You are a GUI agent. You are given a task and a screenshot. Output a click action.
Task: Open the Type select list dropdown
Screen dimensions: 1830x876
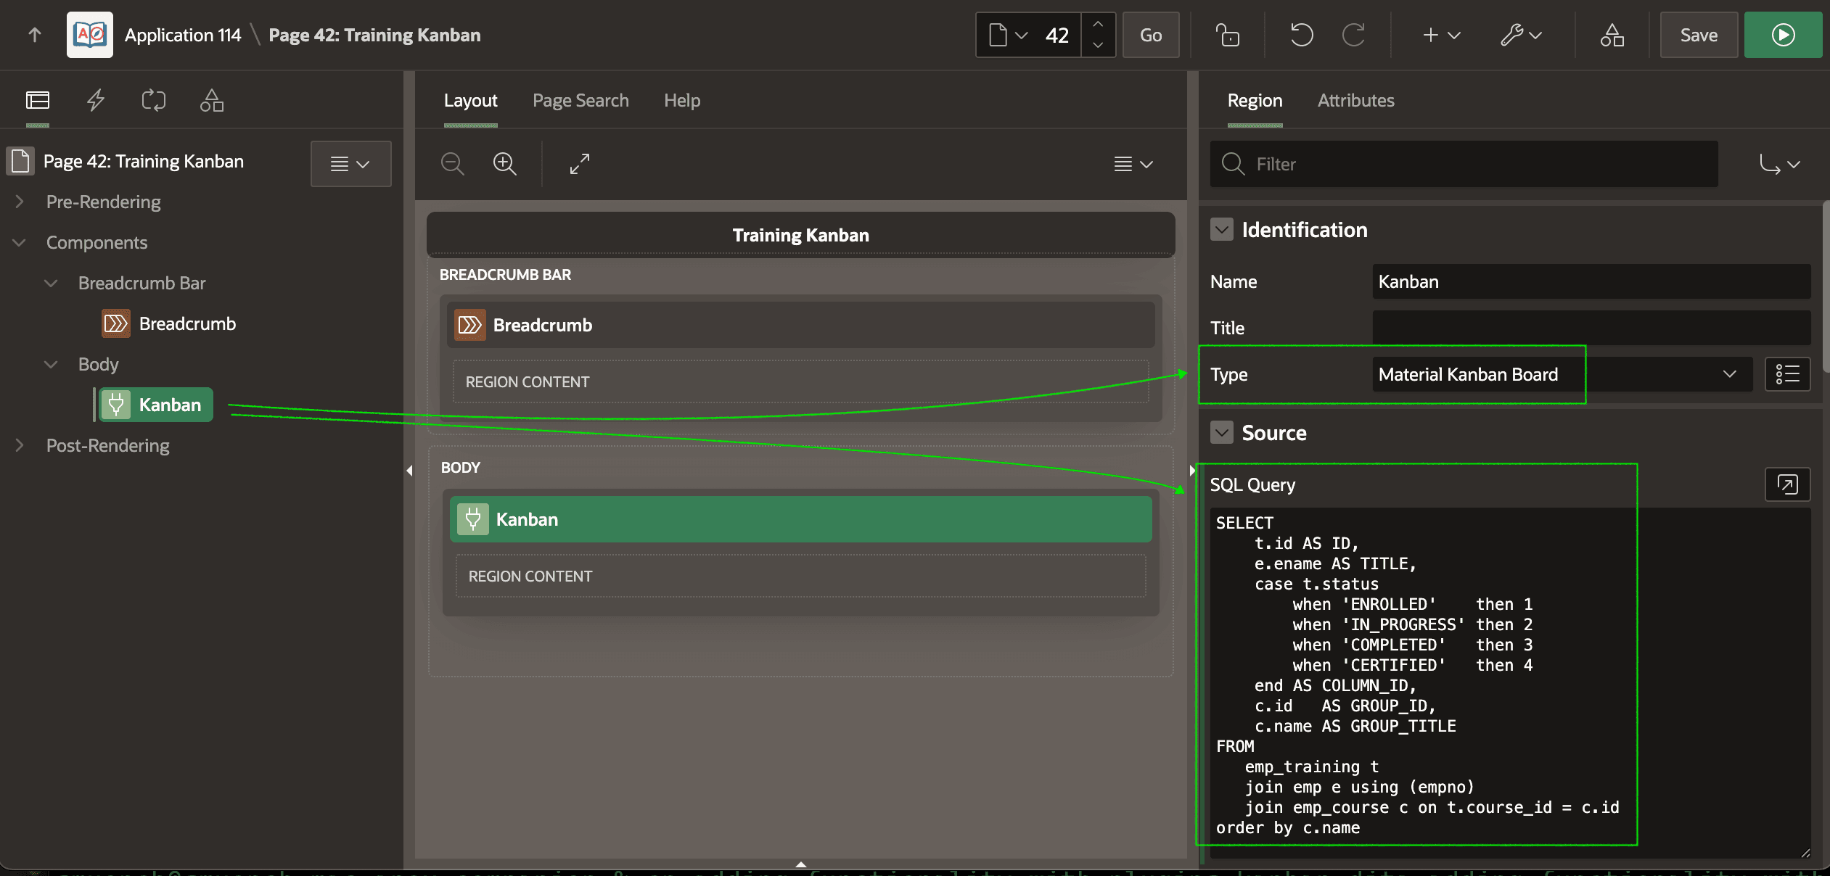pos(1563,374)
